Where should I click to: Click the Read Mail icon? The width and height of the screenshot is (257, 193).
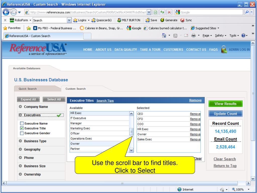click(x=186, y=35)
